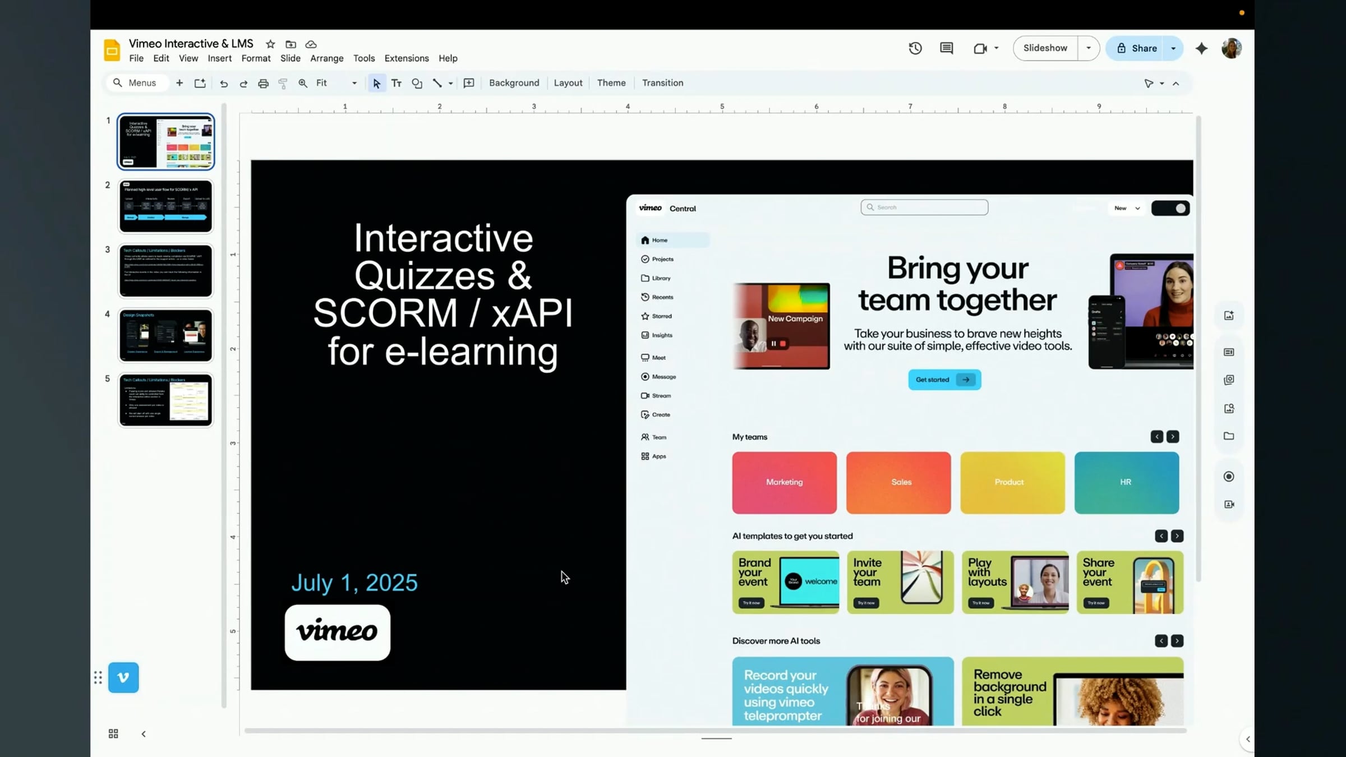Image resolution: width=1346 pixels, height=757 pixels.
Task: Open version history clock icon
Action: (915, 48)
